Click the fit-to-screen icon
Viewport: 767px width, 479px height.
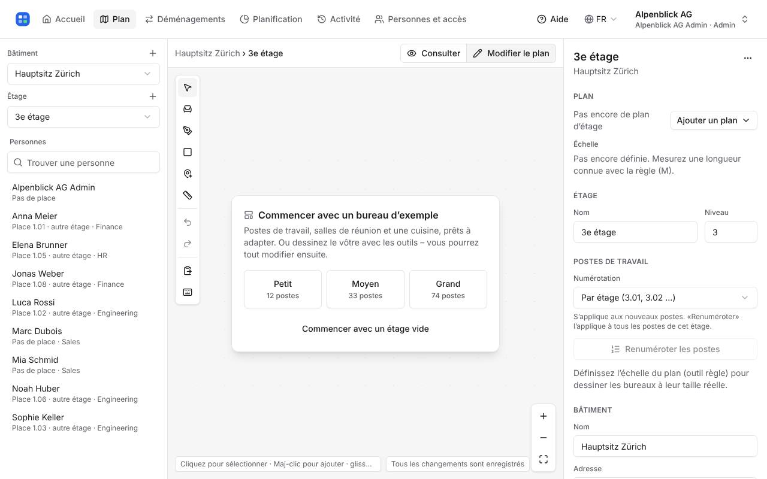tap(543, 459)
